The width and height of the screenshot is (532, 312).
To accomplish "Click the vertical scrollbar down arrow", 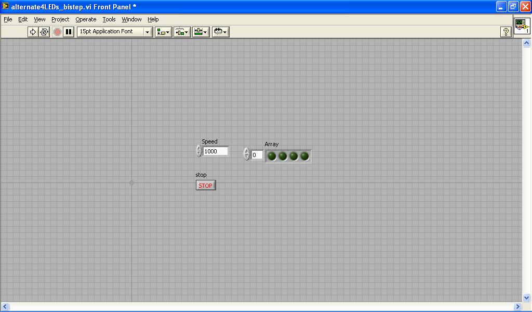I will 527,298.
